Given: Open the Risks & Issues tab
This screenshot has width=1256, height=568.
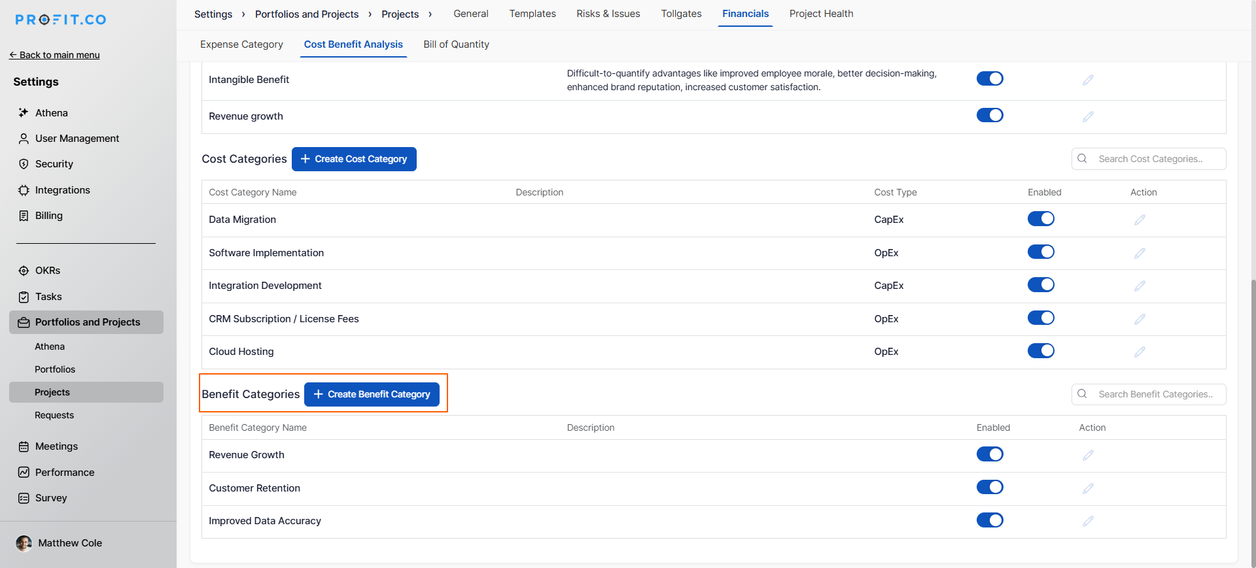Looking at the screenshot, I should click(x=608, y=14).
